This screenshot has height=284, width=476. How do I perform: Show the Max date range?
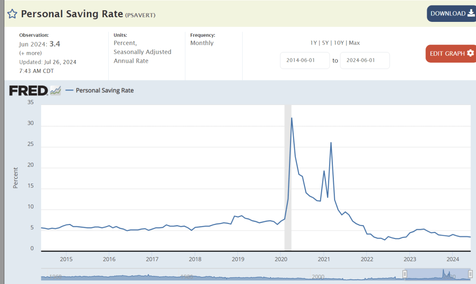click(x=354, y=43)
